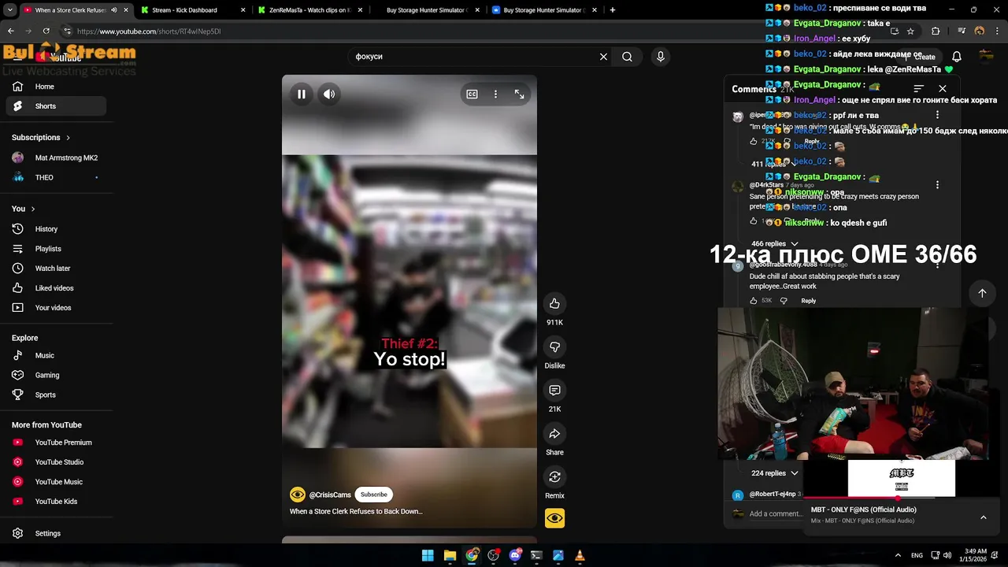
Task: Expand the You section
Action: point(24,209)
